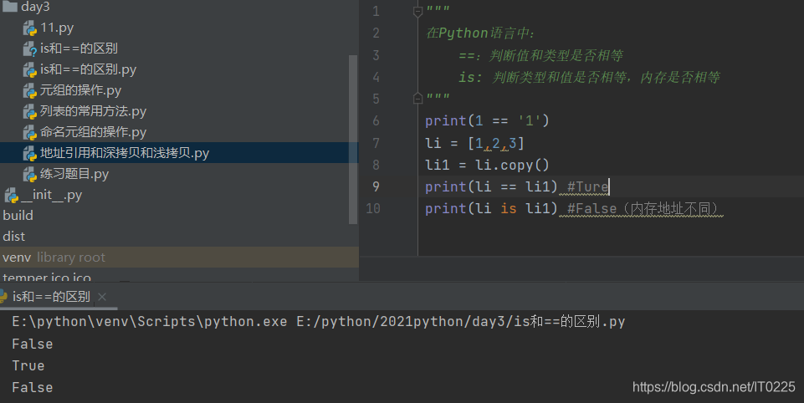The width and height of the screenshot is (804, 403).
Task: Click the unknown-type icon of is和==的区别
Action: 30,49
